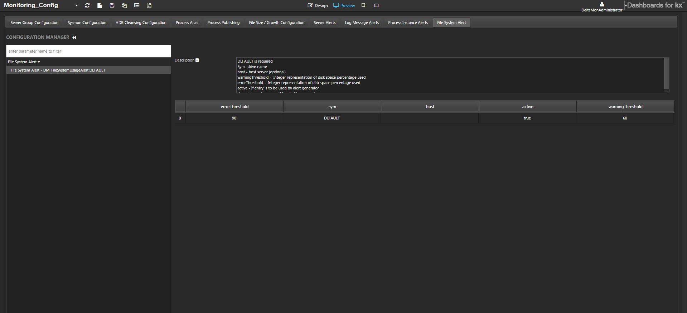Click the parameter name filter field

click(88, 51)
